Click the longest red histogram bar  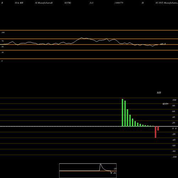click(156, 132)
